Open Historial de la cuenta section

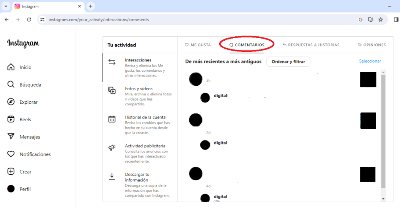point(145,117)
